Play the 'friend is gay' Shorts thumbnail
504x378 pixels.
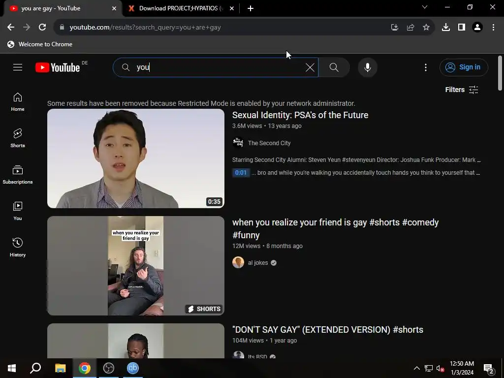tap(136, 265)
